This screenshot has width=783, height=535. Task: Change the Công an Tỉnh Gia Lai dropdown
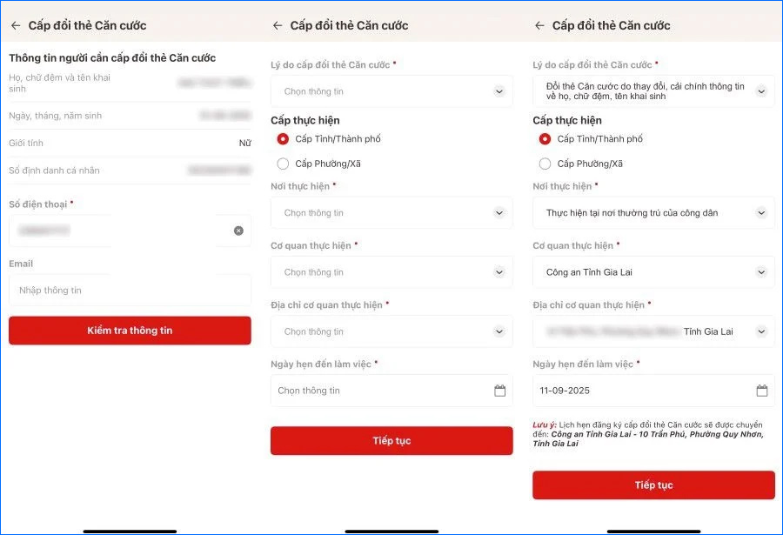(653, 272)
